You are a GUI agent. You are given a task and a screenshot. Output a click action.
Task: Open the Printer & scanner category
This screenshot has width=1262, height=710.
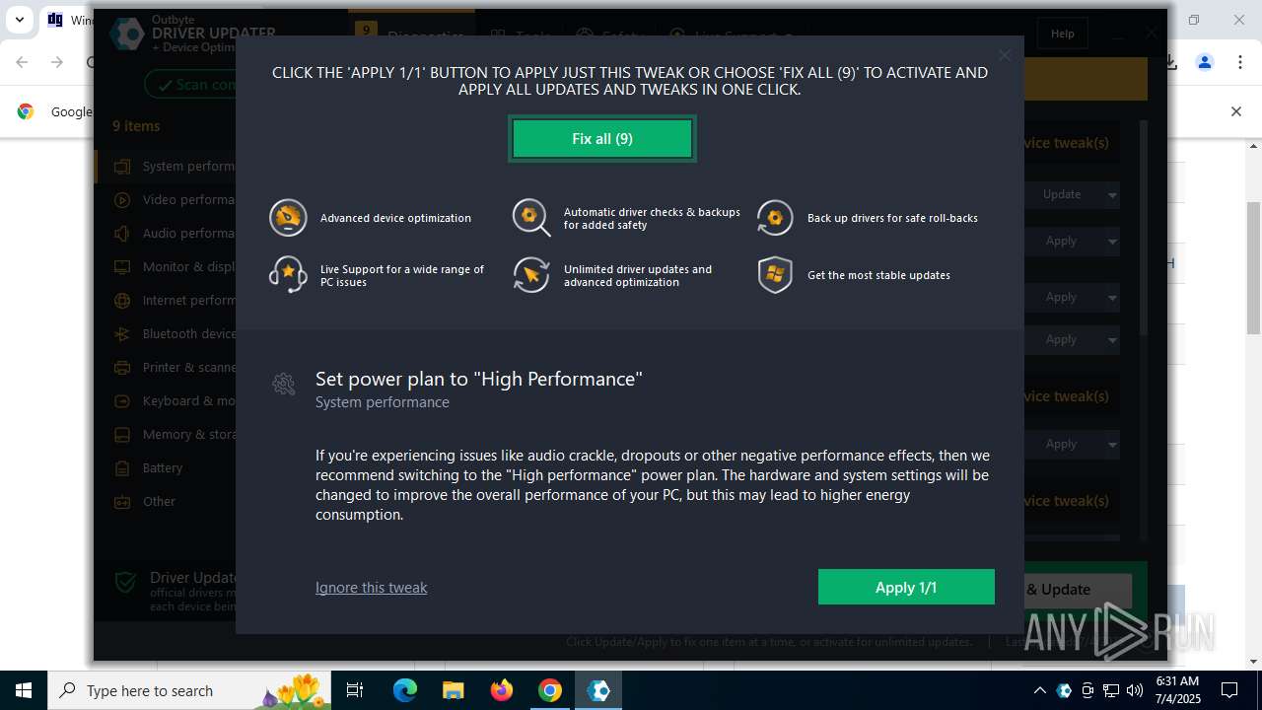(x=166, y=368)
